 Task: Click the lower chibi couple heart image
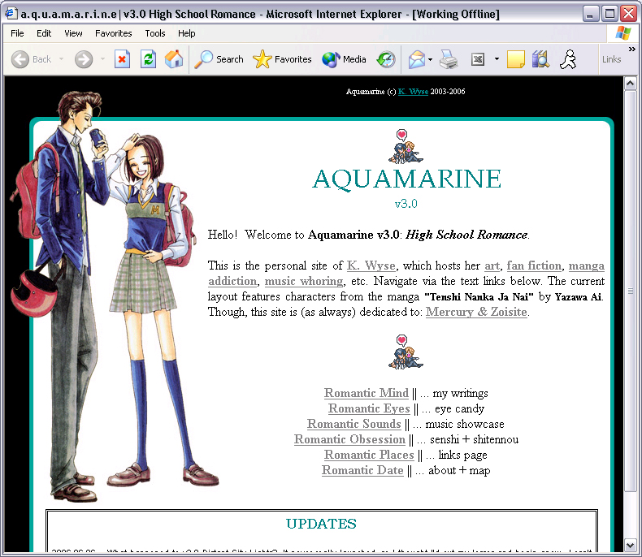tap(406, 352)
